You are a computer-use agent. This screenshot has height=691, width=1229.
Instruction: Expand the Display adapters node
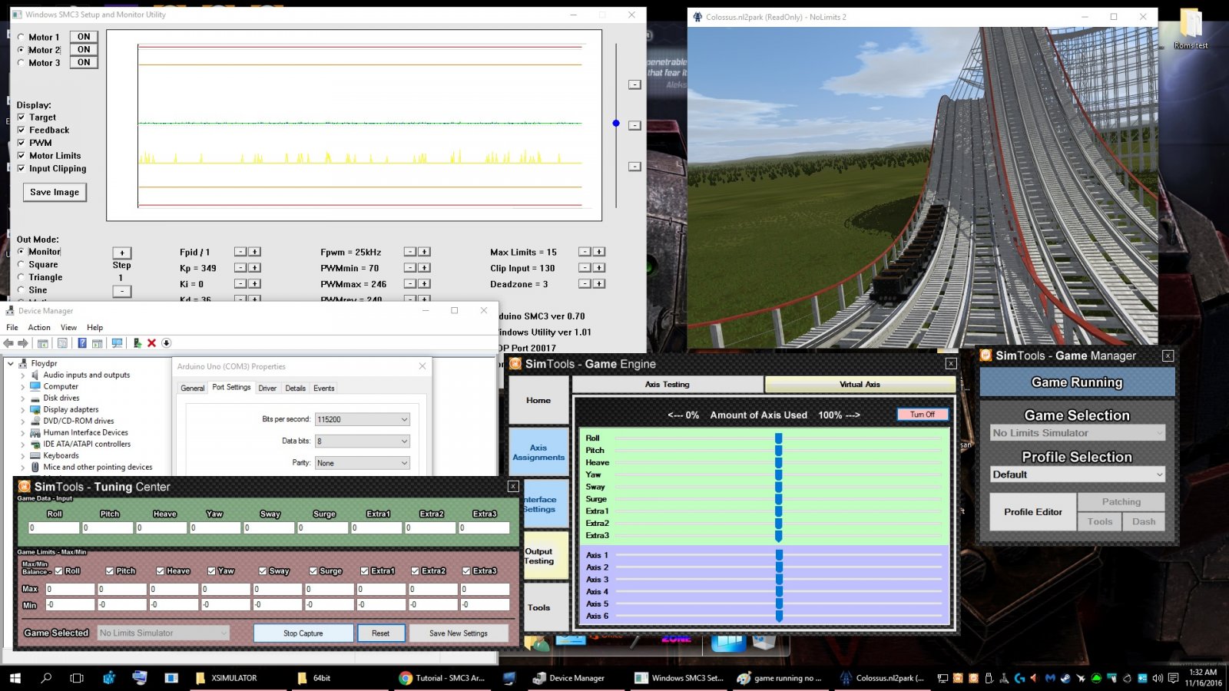pos(22,409)
